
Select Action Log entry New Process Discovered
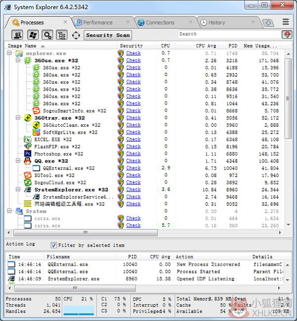pos(145,265)
